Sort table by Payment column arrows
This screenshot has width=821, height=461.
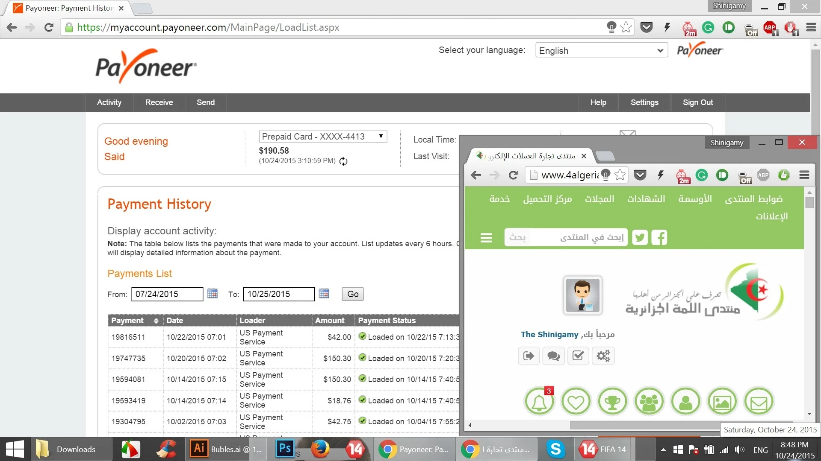[156, 321]
